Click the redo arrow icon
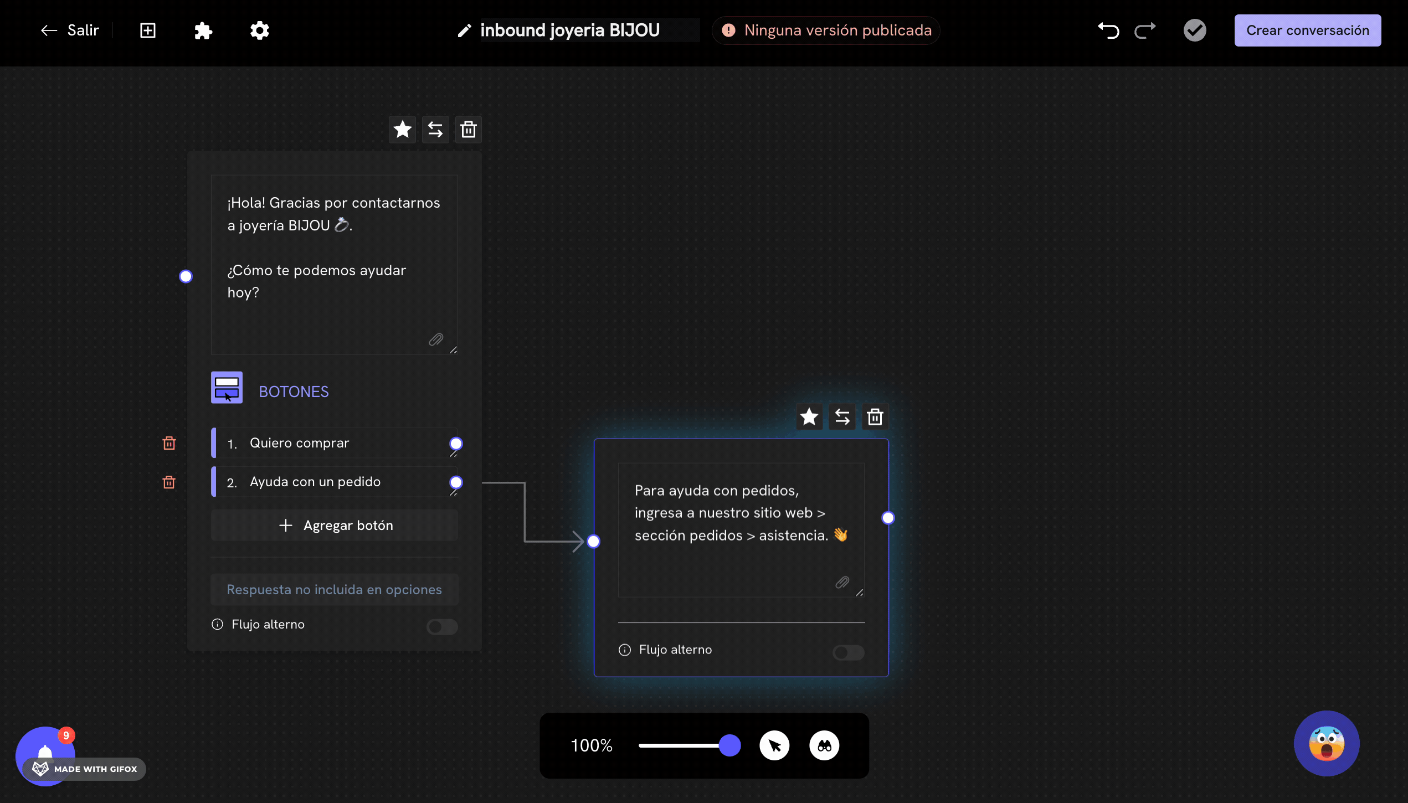1408x803 pixels. [1145, 30]
